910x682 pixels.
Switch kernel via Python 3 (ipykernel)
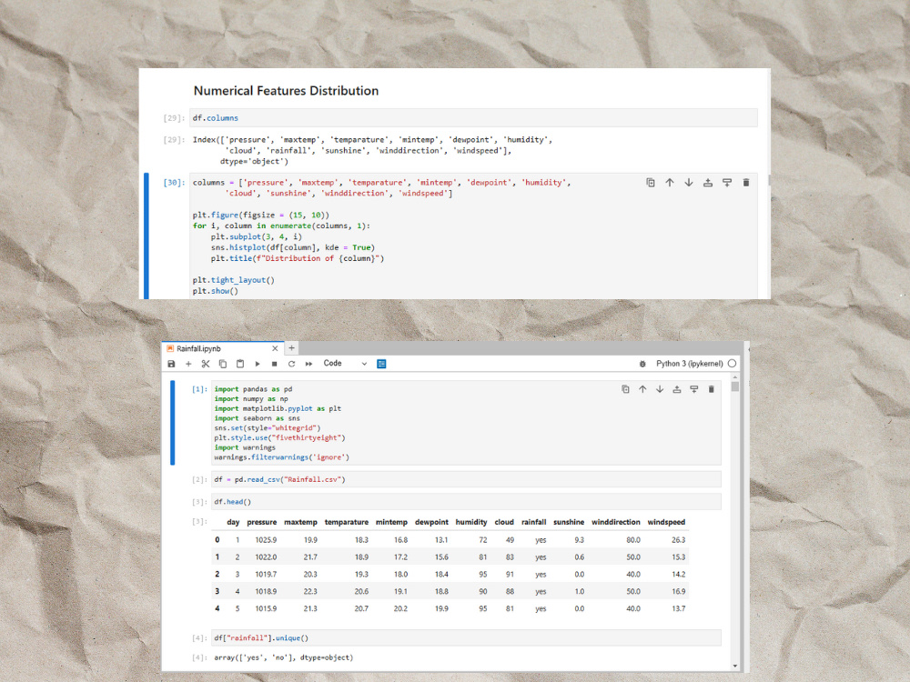click(690, 364)
